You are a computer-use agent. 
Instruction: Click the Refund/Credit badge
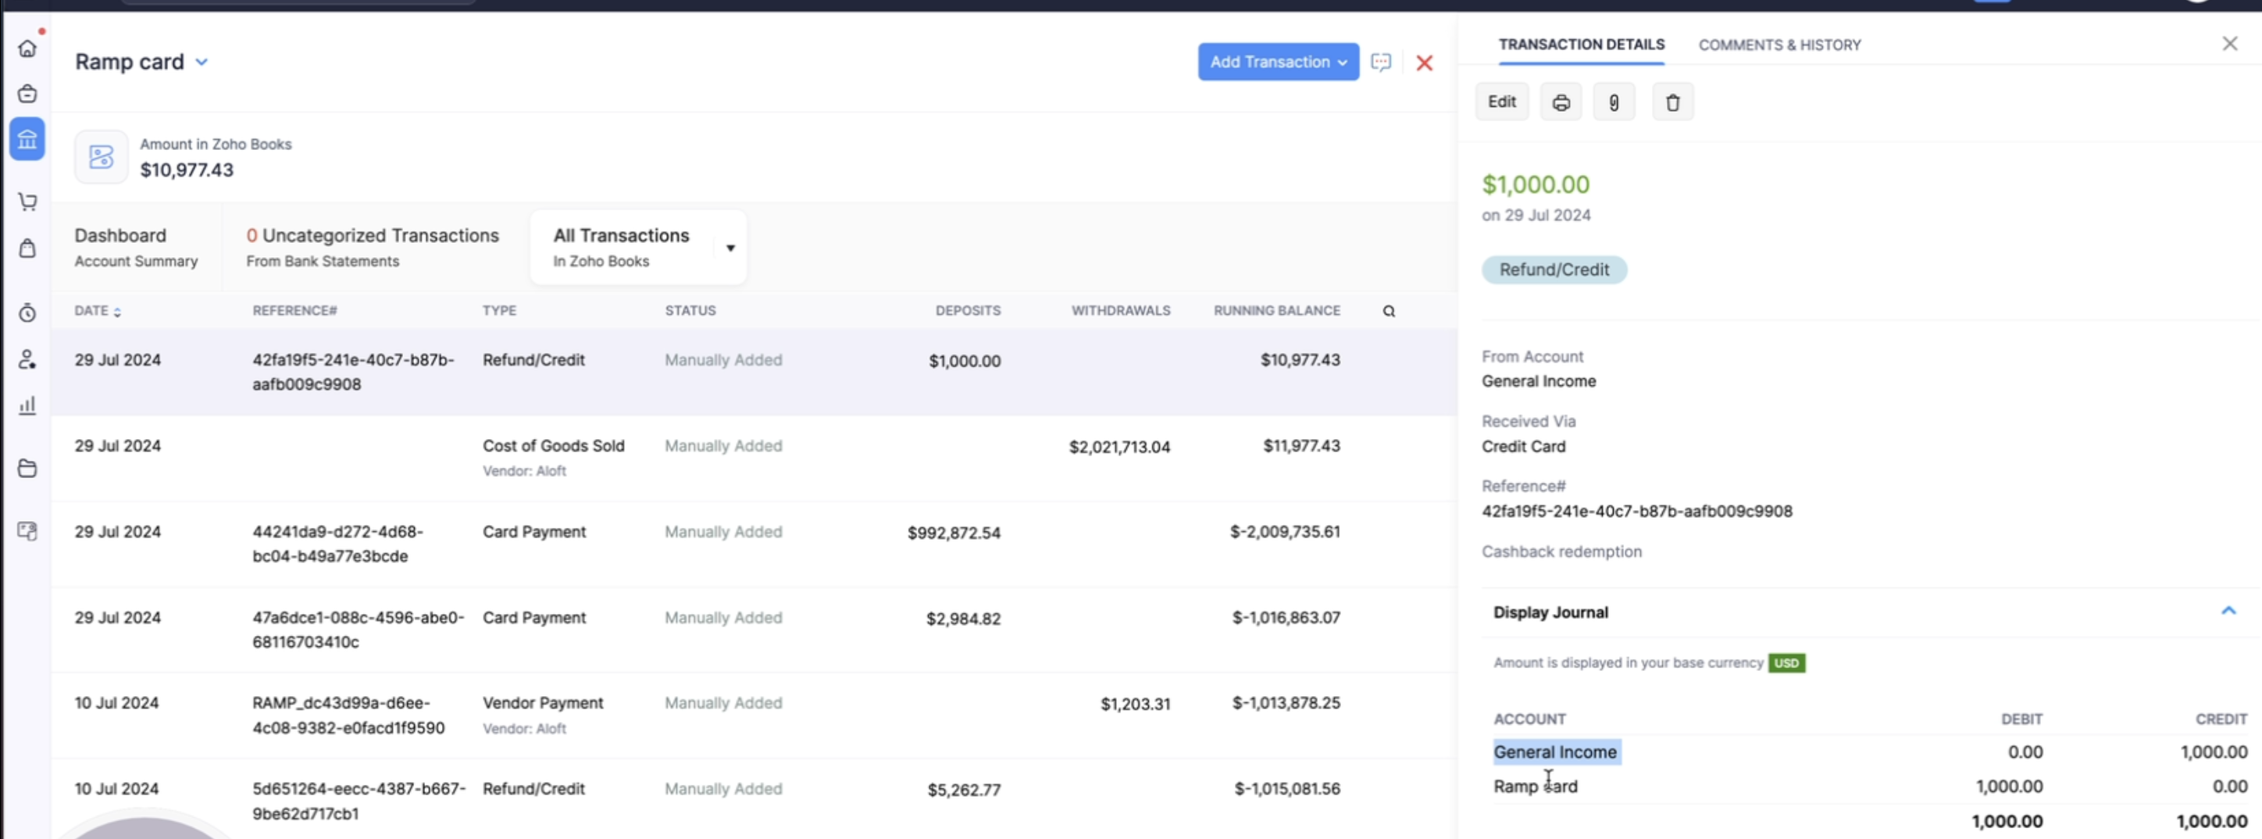[x=1554, y=270]
